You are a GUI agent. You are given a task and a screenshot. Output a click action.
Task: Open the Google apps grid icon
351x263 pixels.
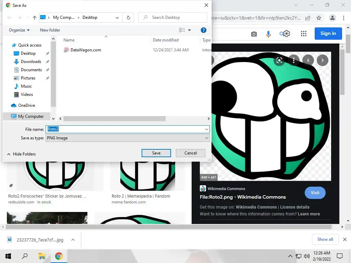click(x=304, y=34)
